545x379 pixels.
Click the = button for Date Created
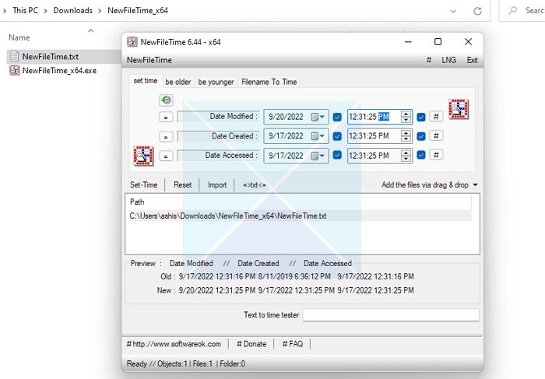click(166, 136)
